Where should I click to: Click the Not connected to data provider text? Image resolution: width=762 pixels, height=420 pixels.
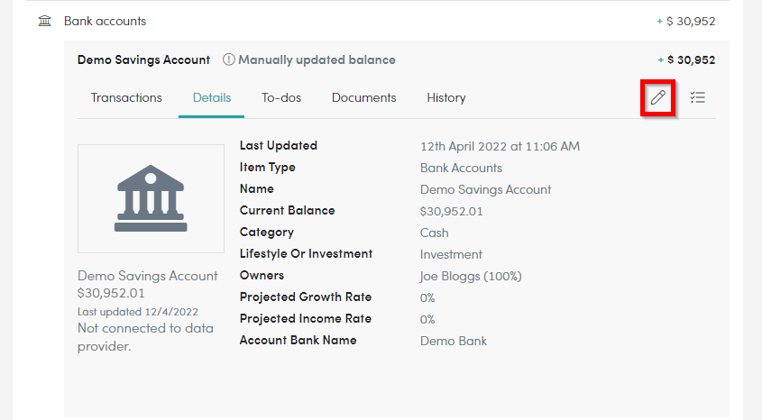tap(145, 337)
